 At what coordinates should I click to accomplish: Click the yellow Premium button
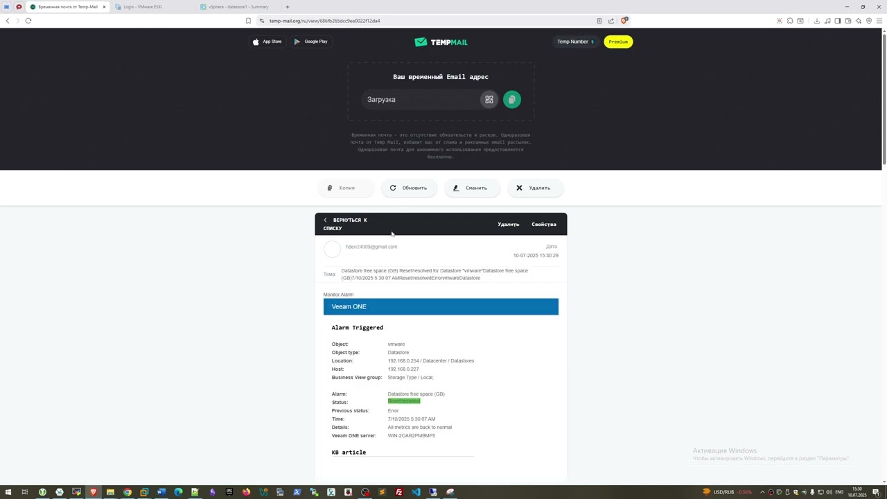[x=618, y=42]
